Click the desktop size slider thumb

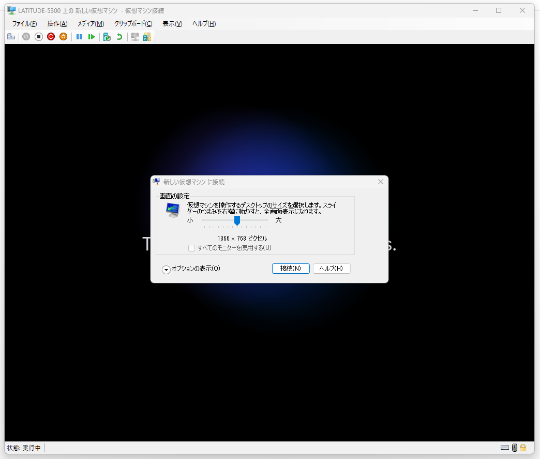point(237,220)
